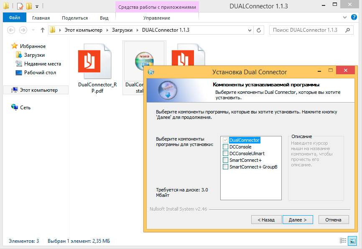Screen dimensions: 362x249
Task: Click the folder icon in address bar
Action: [x=53, y=30]
